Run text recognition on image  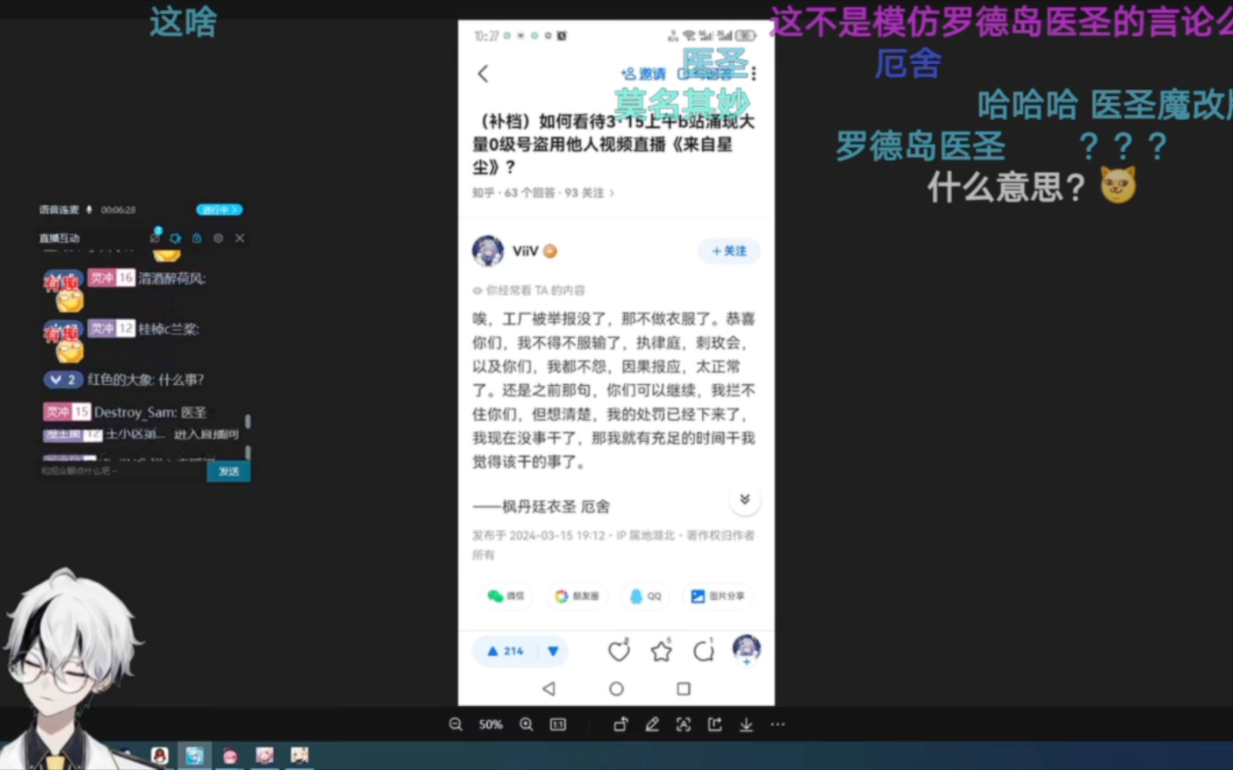(x=684, y=724)
